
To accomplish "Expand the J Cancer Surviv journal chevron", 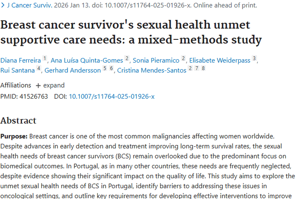I will pyautogui.click(x=3, y=6).
